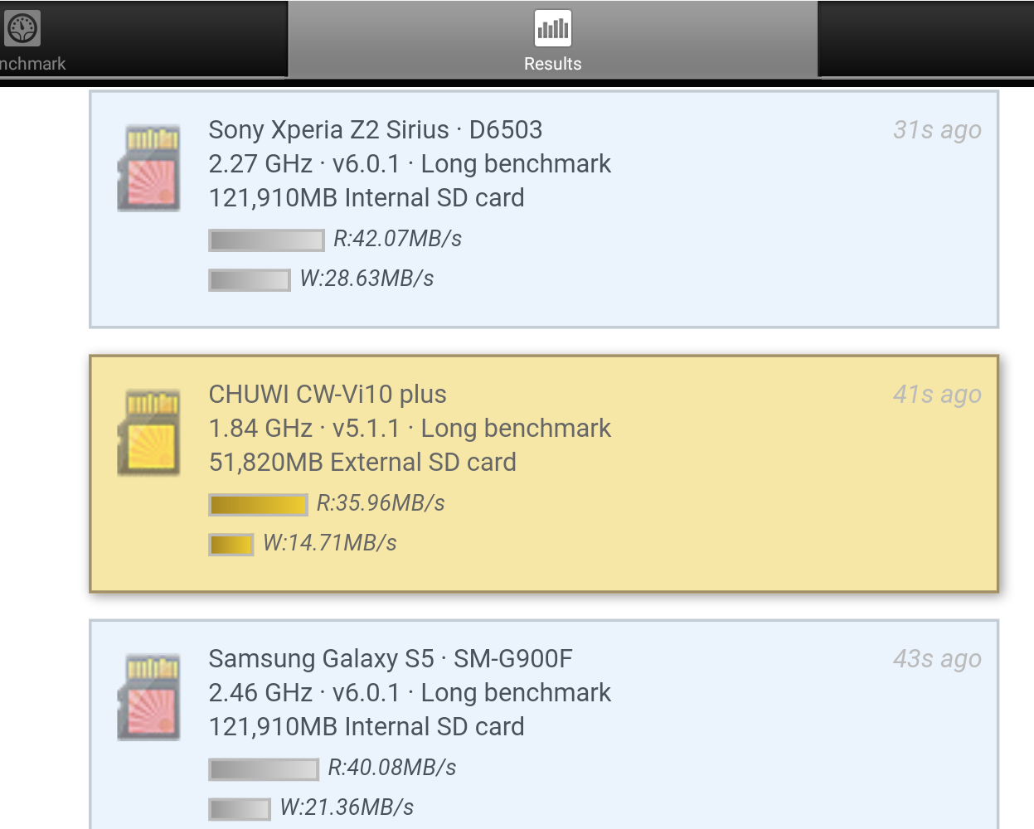Screen dimensions: 1034x829
Task: Click the Samsung write speed bar 21.36MB/s
Action: tap(240, 809)
